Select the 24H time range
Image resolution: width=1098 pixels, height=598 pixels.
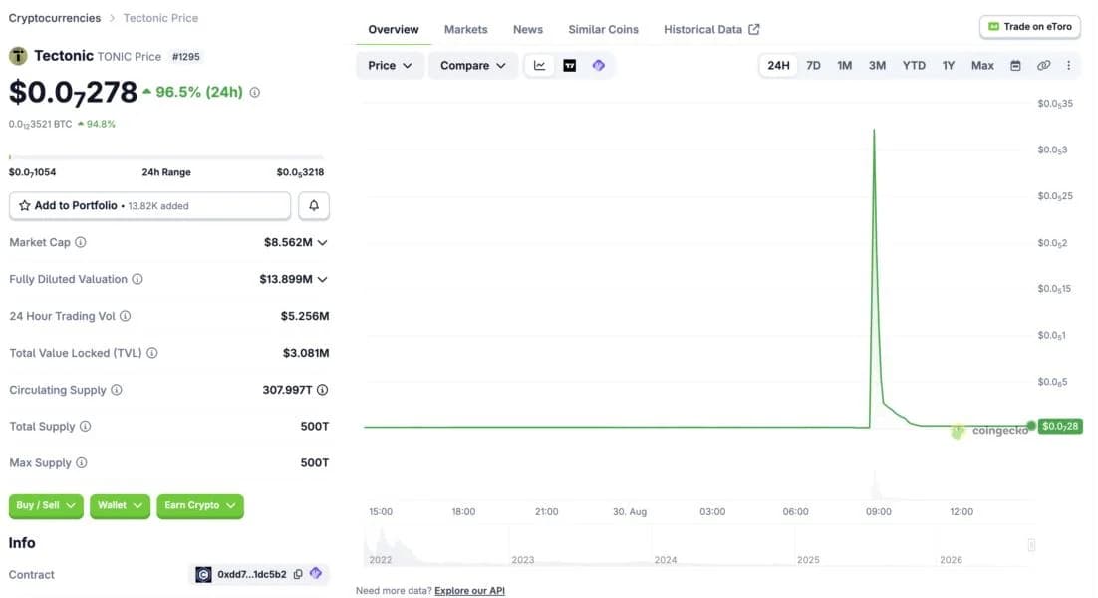coord(778,65)
